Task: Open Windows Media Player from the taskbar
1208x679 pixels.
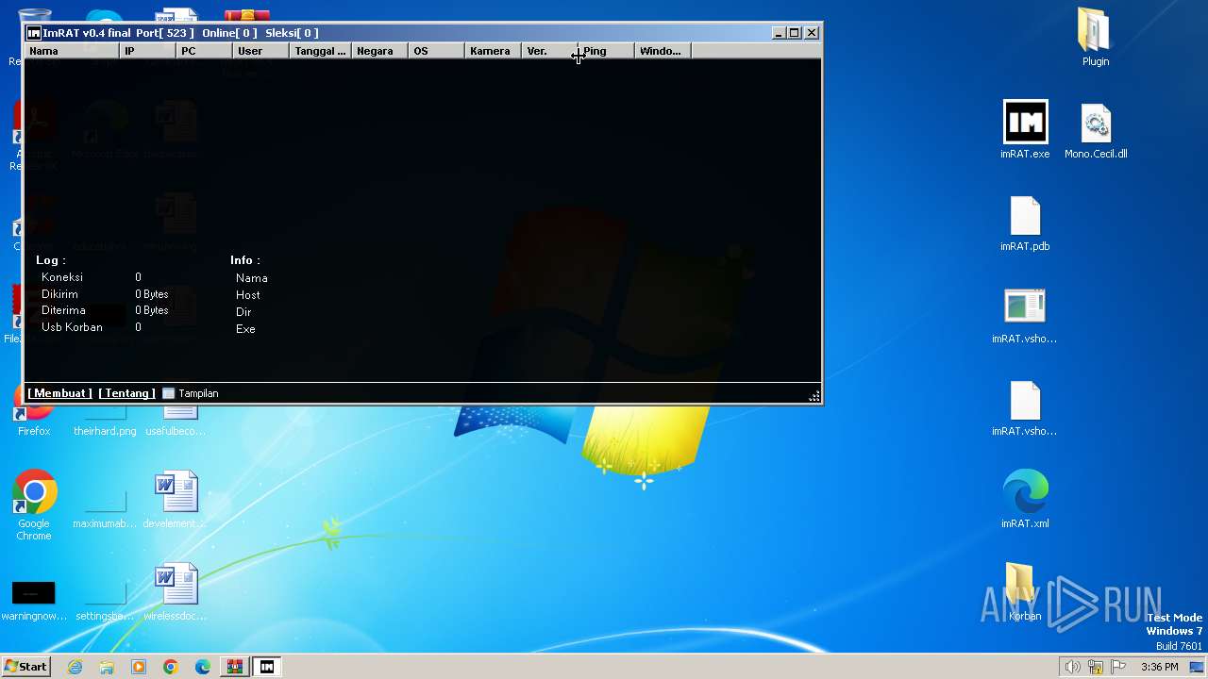Action: (x=139, y=667)
